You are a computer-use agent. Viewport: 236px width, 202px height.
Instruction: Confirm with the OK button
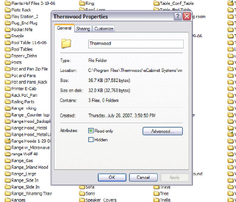[x=112, y=177]
